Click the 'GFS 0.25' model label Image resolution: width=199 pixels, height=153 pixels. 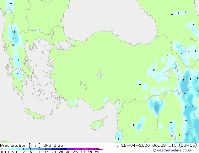coord(53,146)
